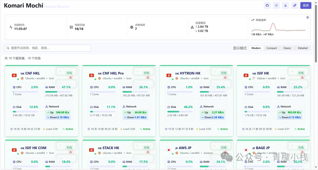Click the RAM usage bar on HYTRON HK

coord(213,92)
